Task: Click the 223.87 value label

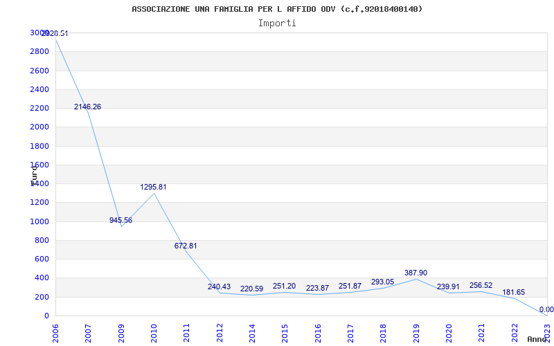Action: click(x=317, y=288)
